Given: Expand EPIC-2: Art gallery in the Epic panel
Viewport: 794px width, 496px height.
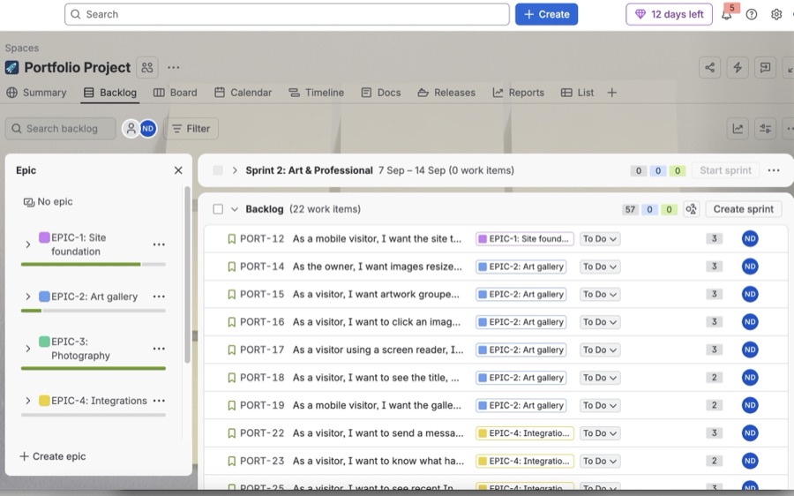Looking at the screenshot, I should pyautogui.click(x=28, y=297).
